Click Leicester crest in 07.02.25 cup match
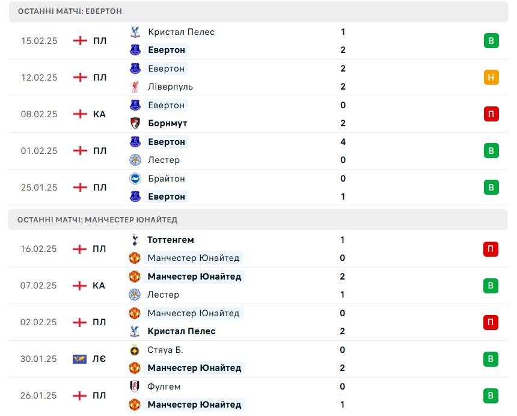This screenshot has width=517, height=416. pyautogui.click(x=135, y=295)
